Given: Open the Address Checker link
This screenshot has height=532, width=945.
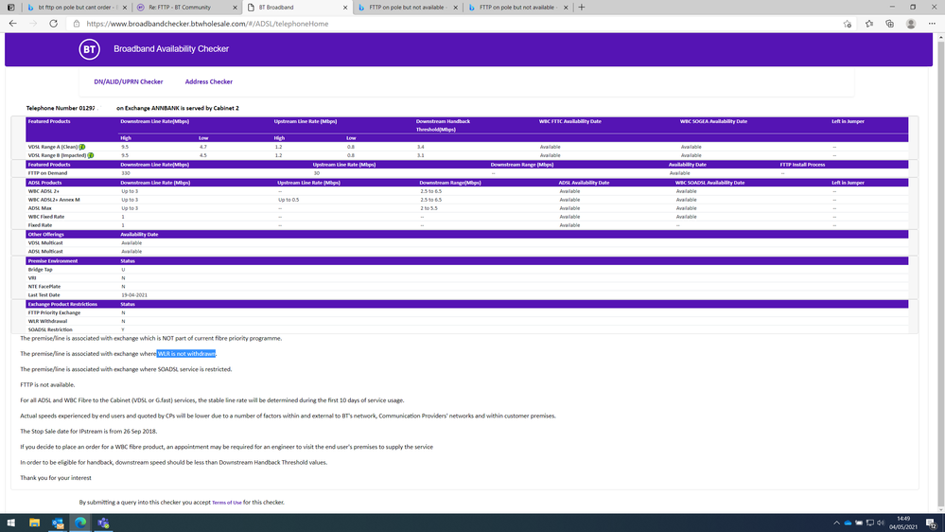Looking at the screenshot, I should (x=209, y=82).
